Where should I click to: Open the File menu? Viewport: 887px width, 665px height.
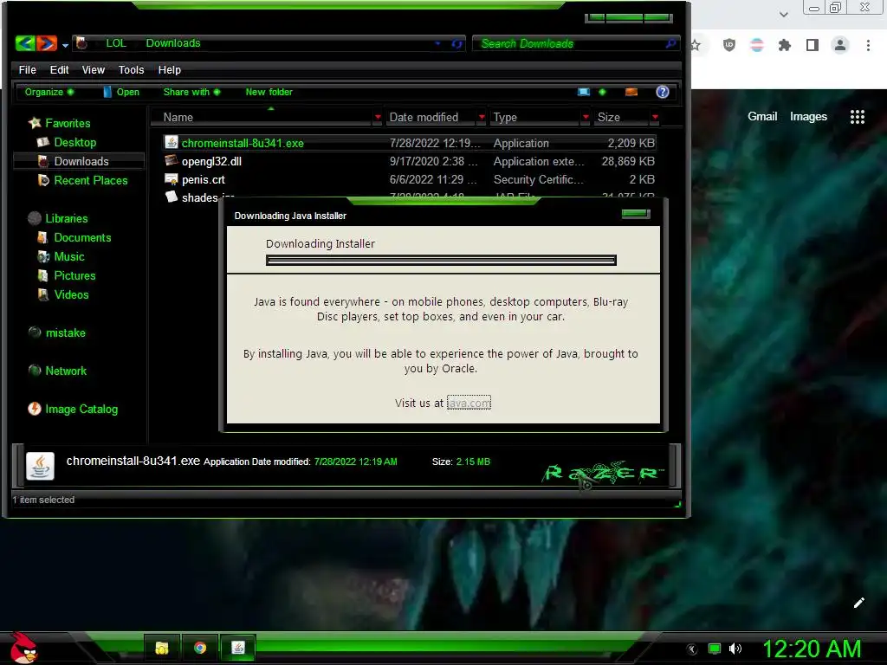tap(27, 69)
